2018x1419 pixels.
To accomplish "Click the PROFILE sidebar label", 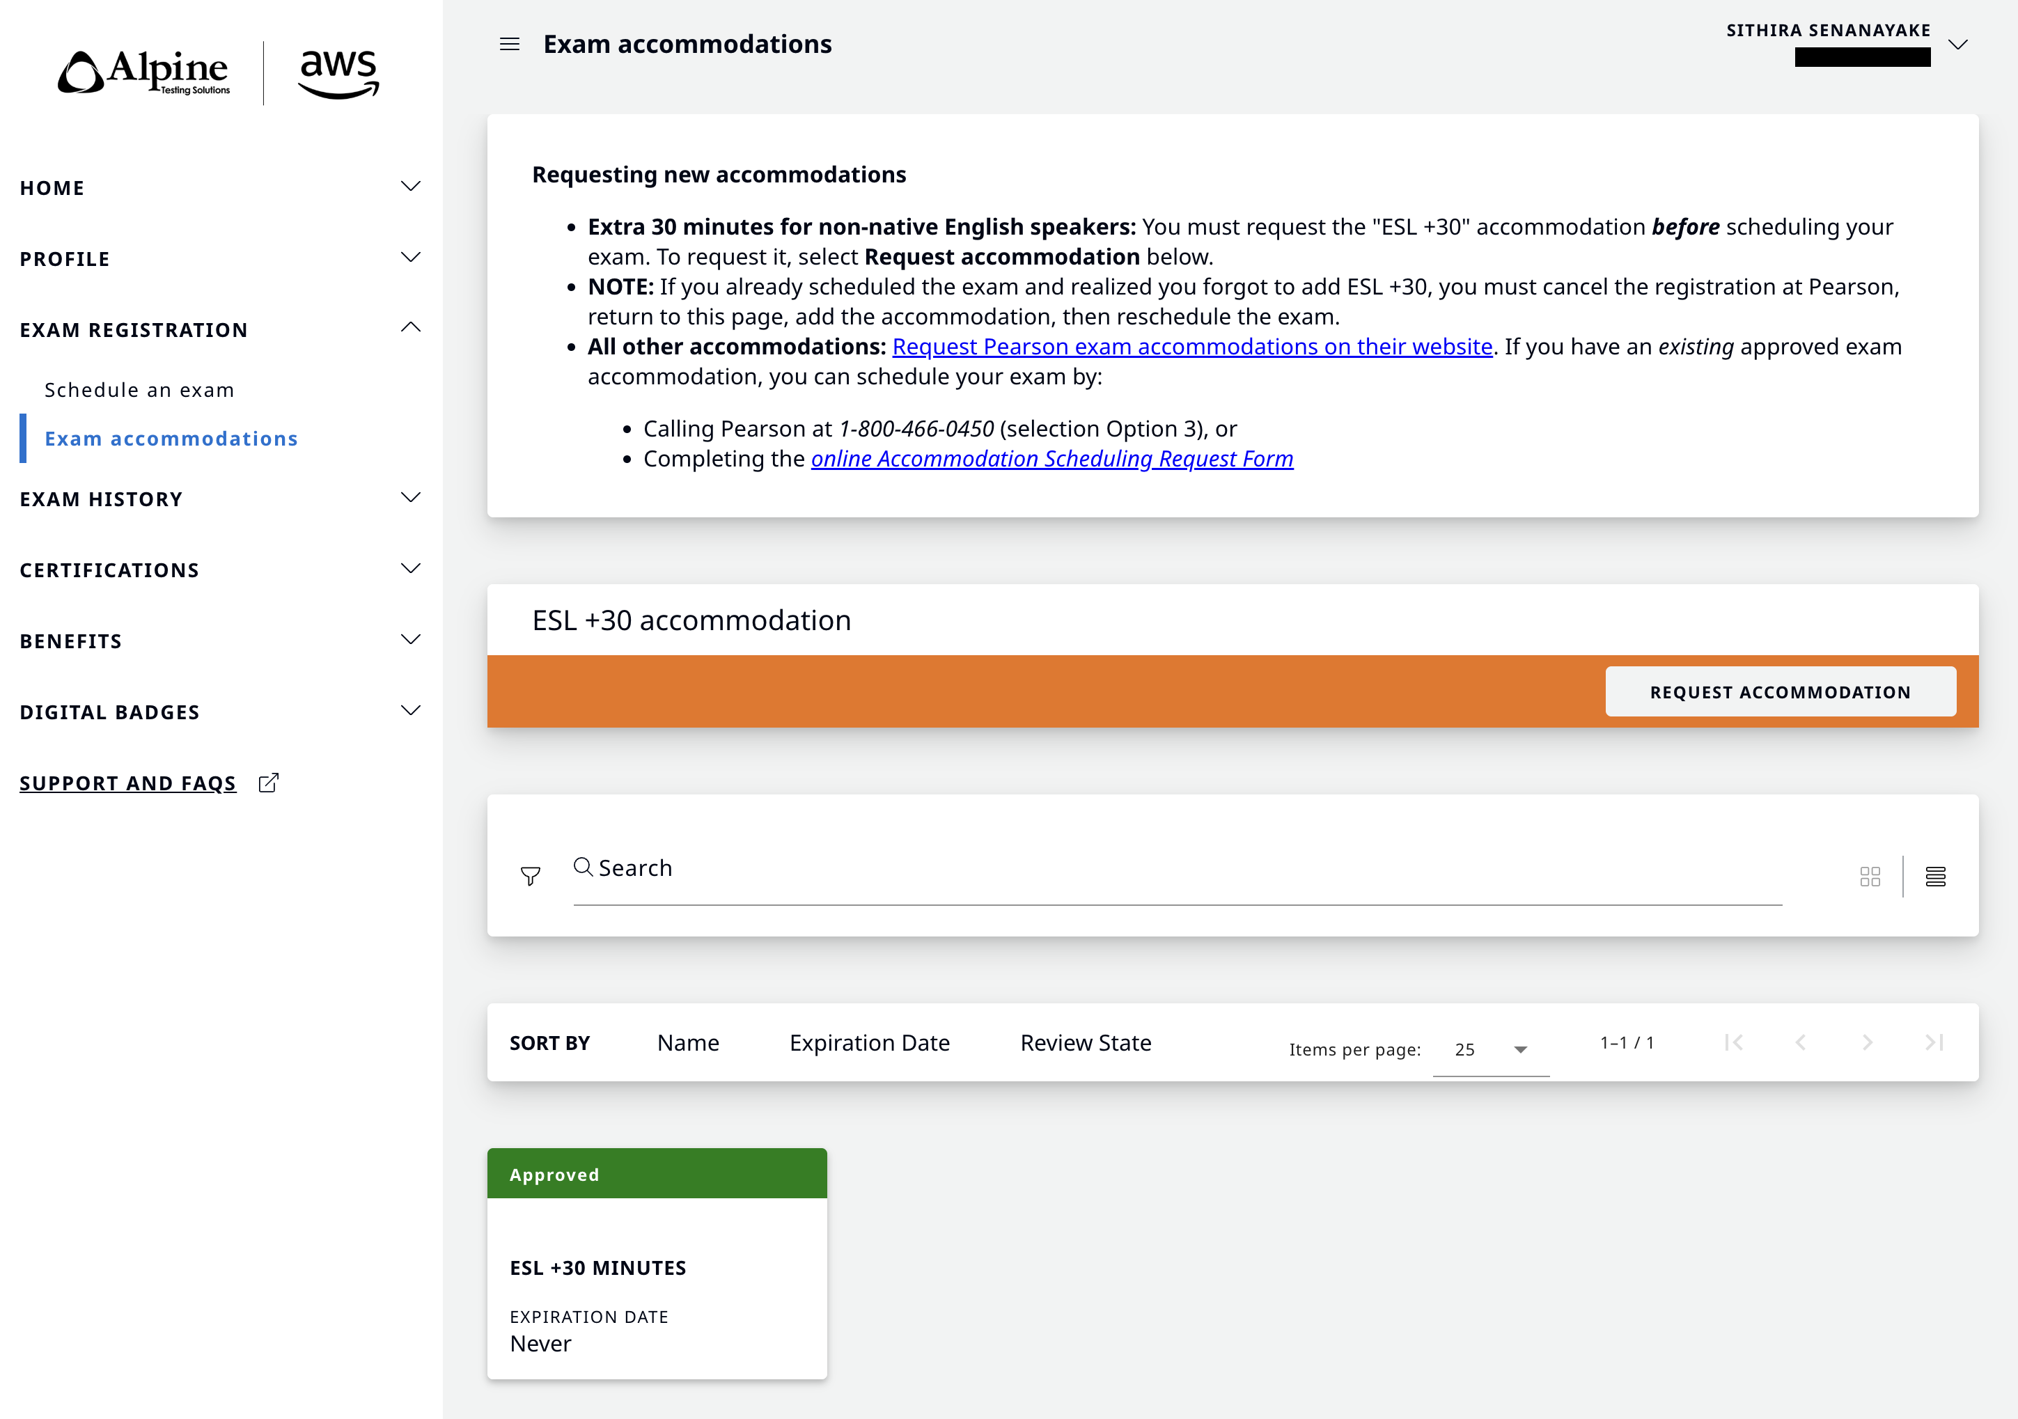I will pyautogui.click(x=65, y=259).
